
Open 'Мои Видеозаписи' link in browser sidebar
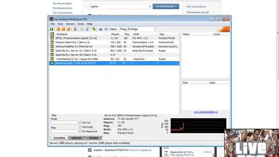pyautogui.click(x=63, y=8)
